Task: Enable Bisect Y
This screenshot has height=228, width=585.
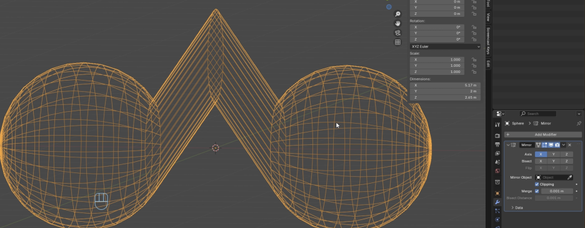Action: [554, 161]
